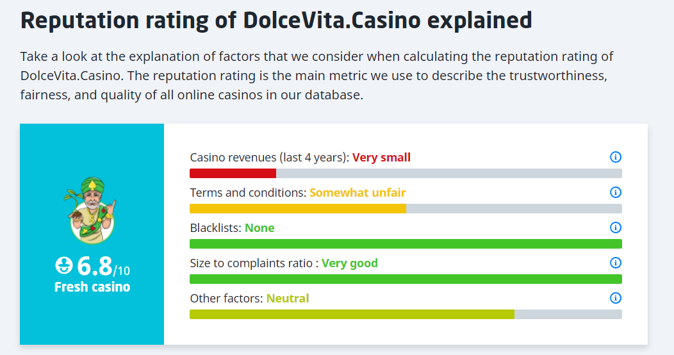Show info tooltip for Blacklists
674x355 pixels.
point(616,227)
